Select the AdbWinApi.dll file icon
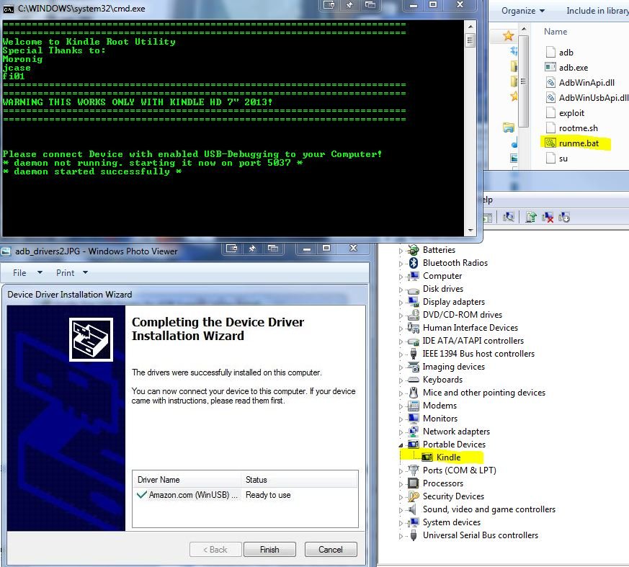Viewport: 629px width, 567px height. coord(550,83)
